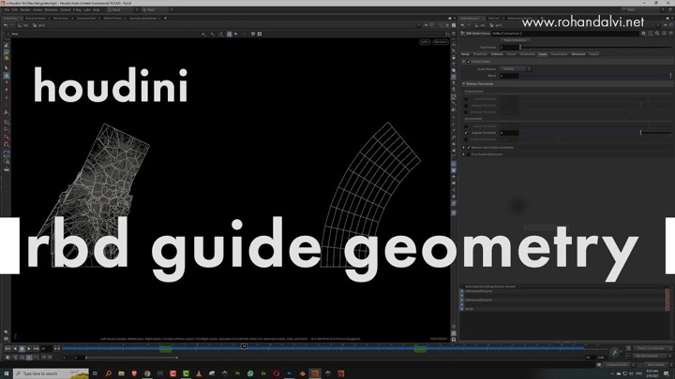Expand Post Guide VEXpression section

coord(464,154)
